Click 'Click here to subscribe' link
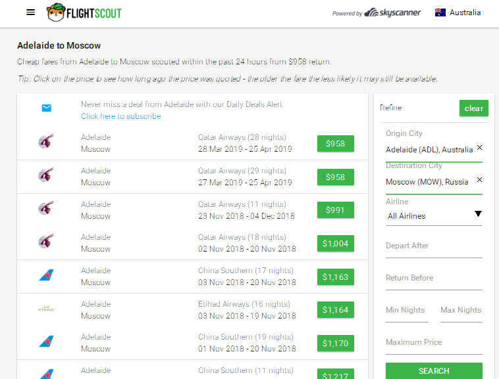Viewport: 499px width, 379px height. point(121,116)
